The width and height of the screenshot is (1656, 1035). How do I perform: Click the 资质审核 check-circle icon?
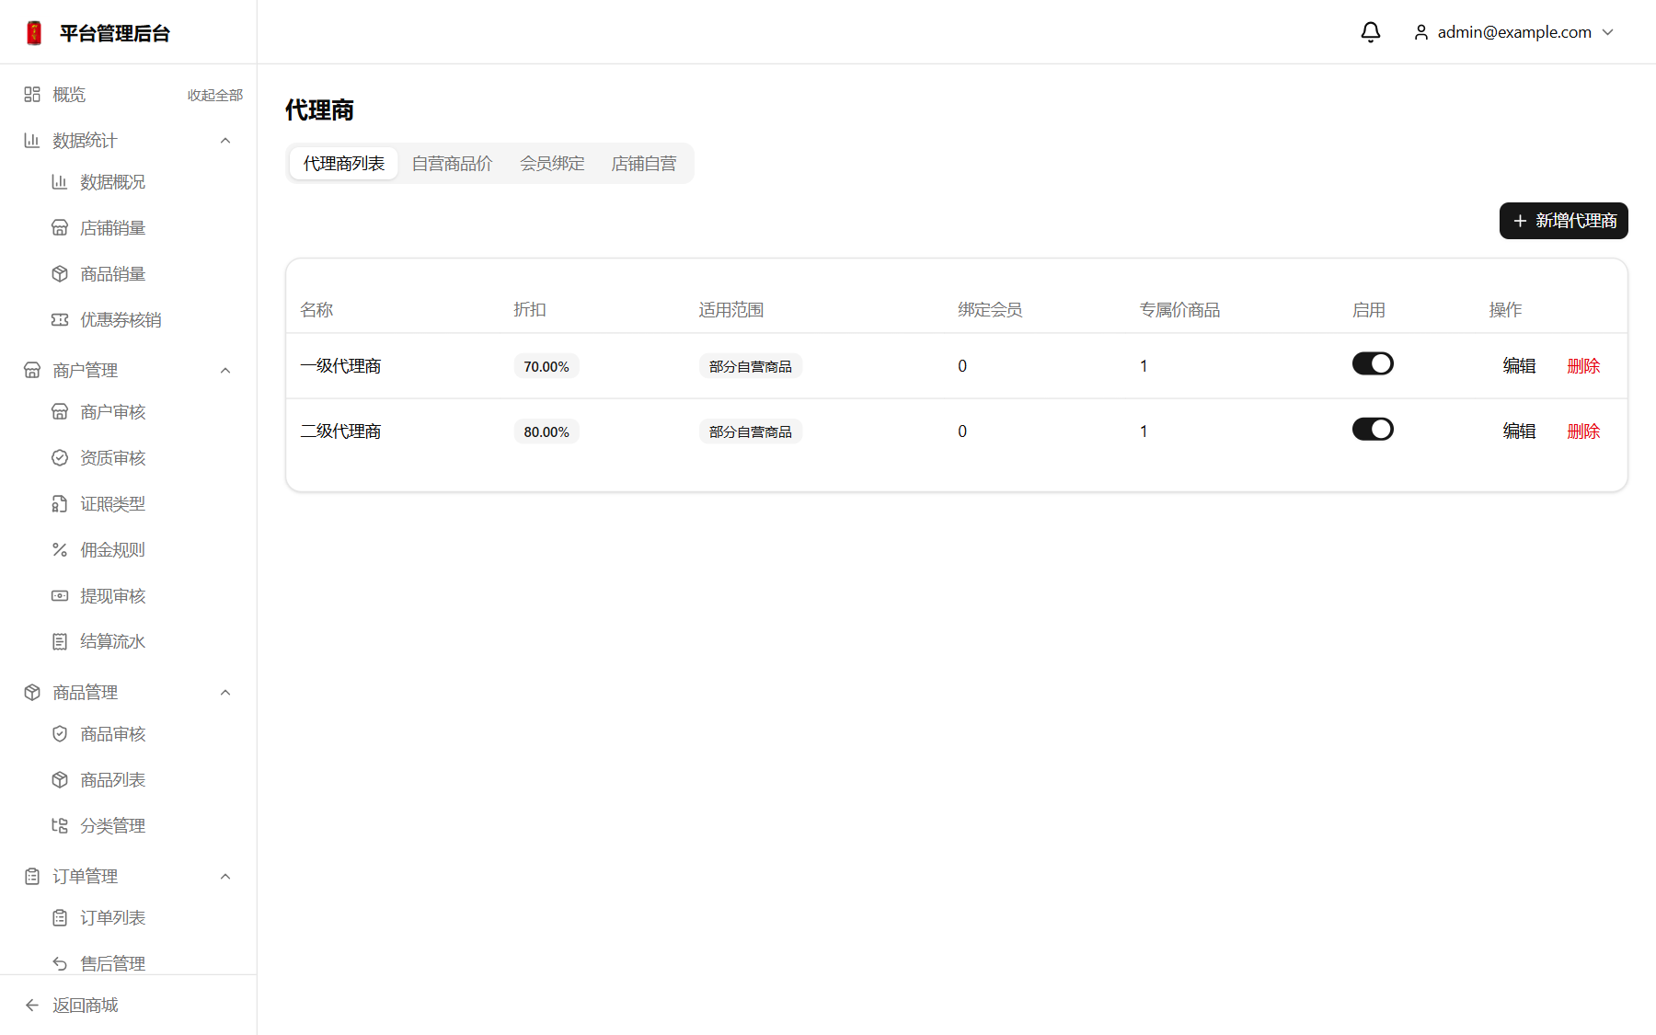[60, 457]
